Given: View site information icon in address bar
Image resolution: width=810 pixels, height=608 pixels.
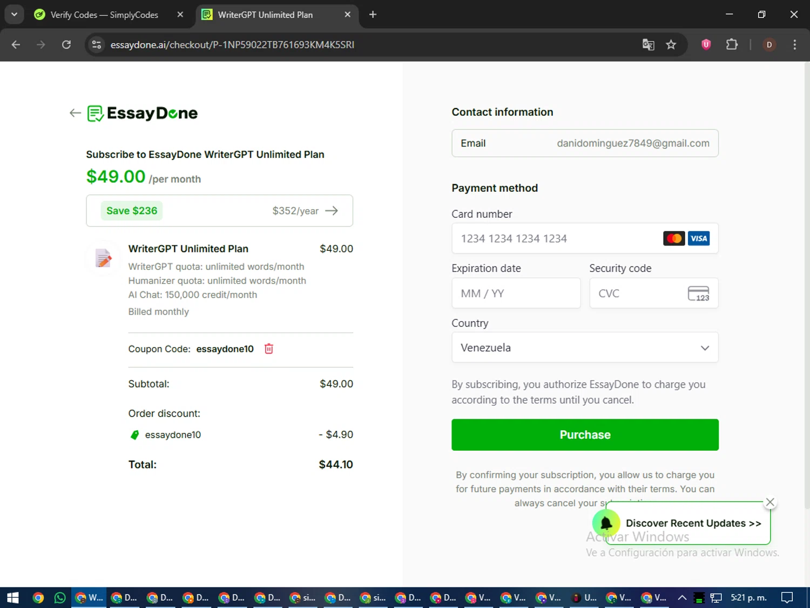Looking at the screenshot, I should tap(97, 45).
